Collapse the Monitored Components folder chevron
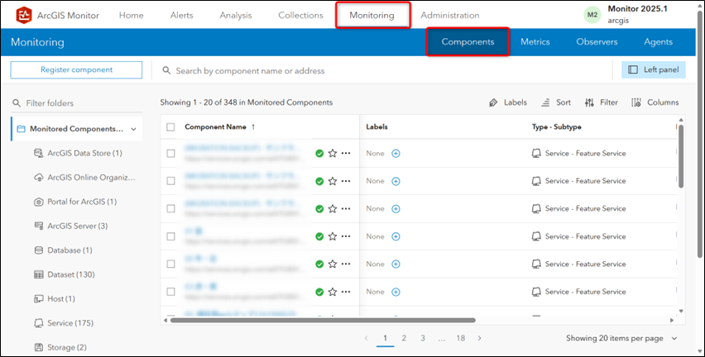This screenshot has width=705, height=357. click(133, 129)
